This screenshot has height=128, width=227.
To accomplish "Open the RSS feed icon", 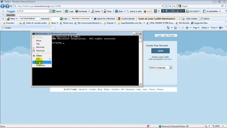I will tap(187, 11).
